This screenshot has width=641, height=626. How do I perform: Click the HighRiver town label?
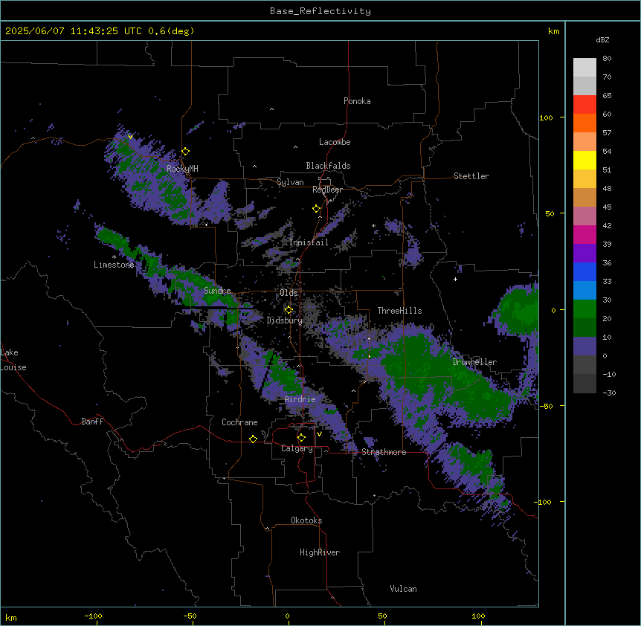[x=320, y=552]
